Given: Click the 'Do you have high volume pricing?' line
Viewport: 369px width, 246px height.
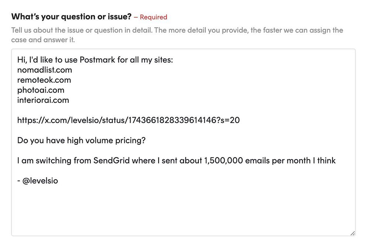Looking at the screenshot, I should (x=81, y=140).
